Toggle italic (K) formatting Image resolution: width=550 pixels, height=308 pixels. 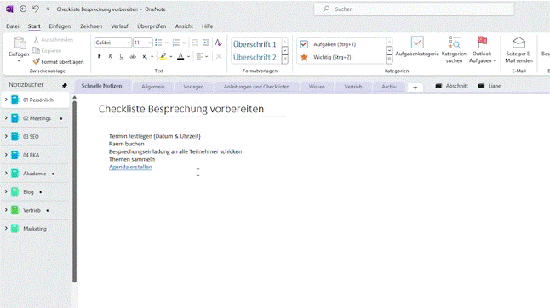pyautogui.click(x=111, y=56)
